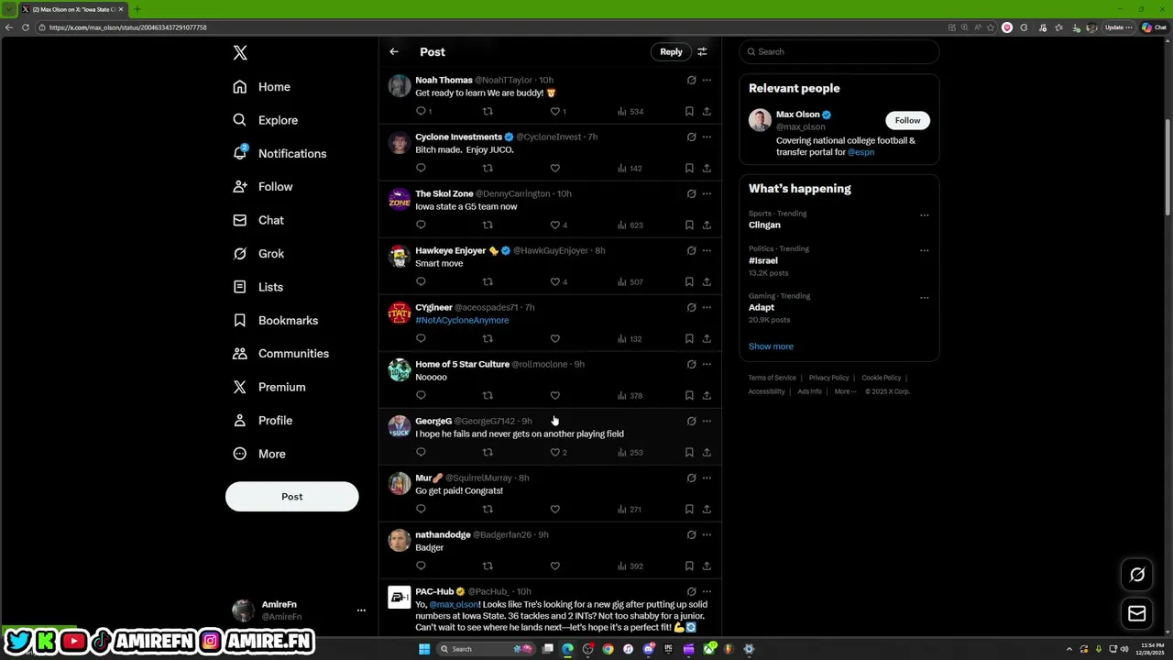Click the sidebar Post button
Viewport: 1173px width, 660px height.
click(291, 497)
